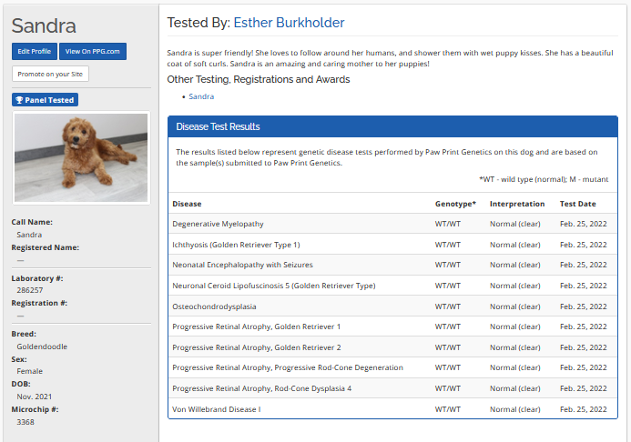Open the Edit Profile button
This screenshot has height=442, width=631.
click(35, 52)
